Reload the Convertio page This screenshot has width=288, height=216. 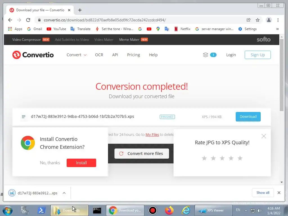[28, 20]
